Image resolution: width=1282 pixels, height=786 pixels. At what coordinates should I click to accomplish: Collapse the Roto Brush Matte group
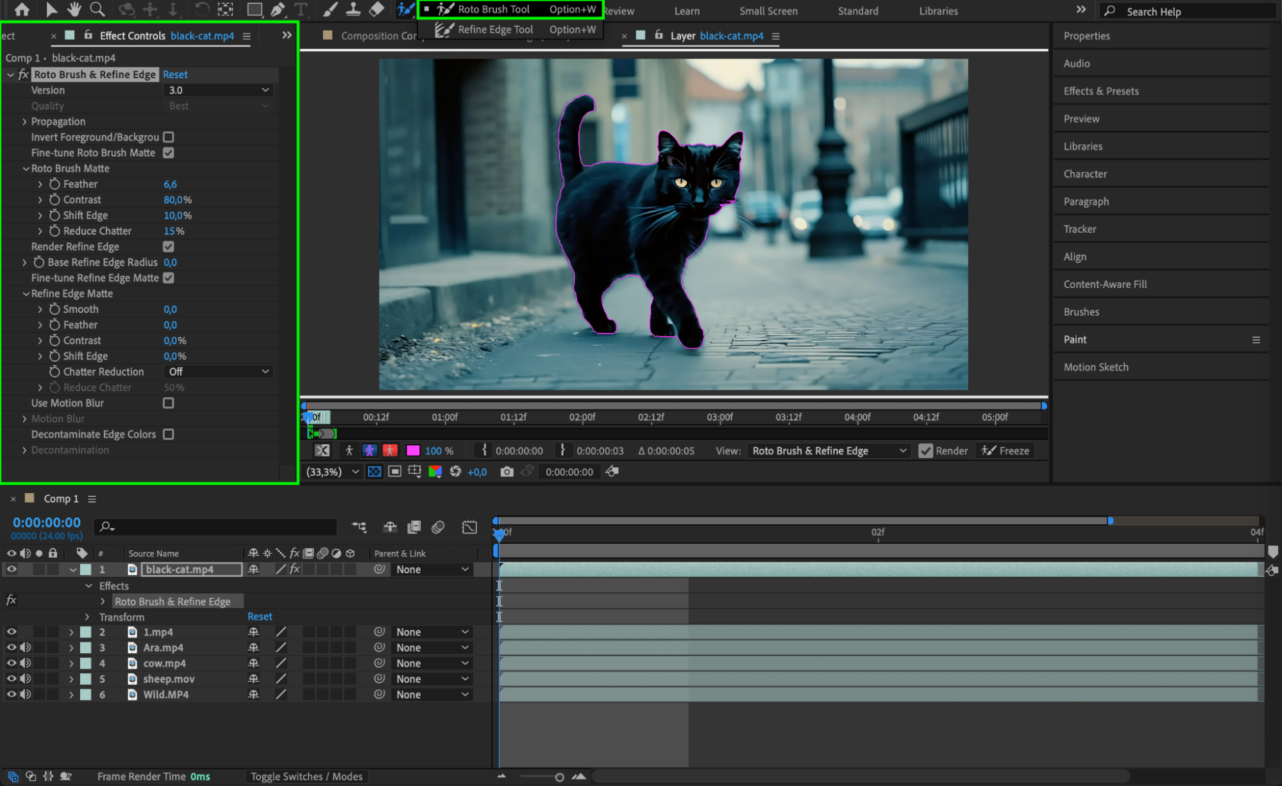[x=26, y=169]
